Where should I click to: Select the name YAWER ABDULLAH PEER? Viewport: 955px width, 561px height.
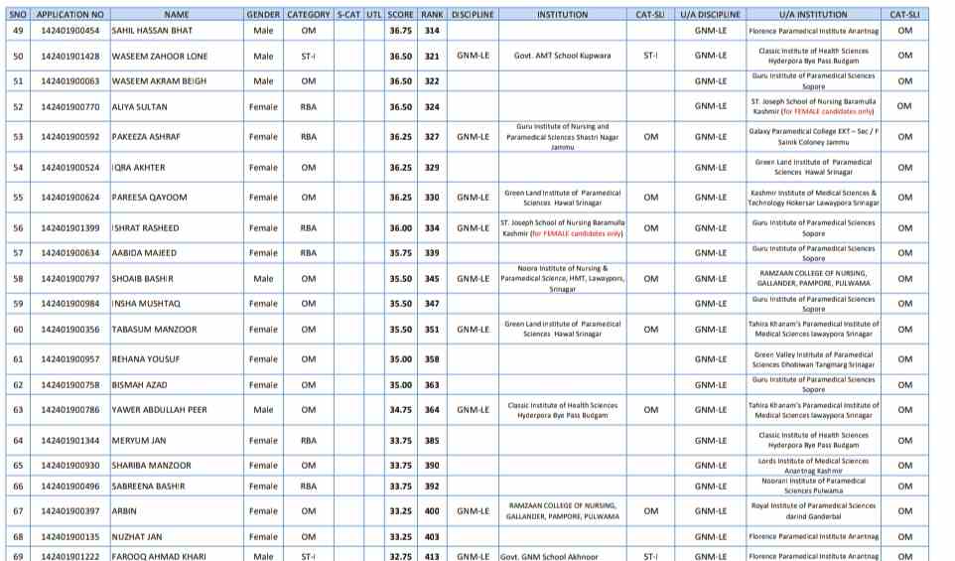pyautogui.click(x=159, y=409)
